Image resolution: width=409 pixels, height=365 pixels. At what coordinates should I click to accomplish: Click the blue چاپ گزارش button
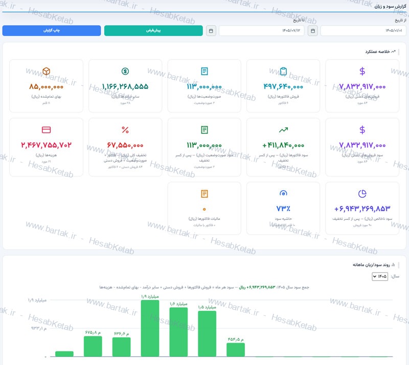pyautogui.click(x=52, y=31)
